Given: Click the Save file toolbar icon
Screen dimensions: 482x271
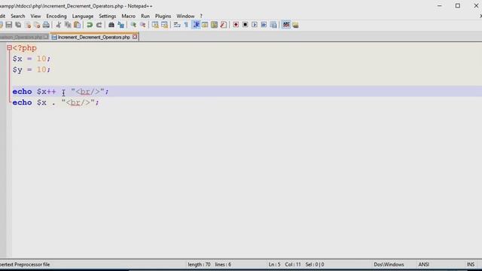Looking at the screenshot, I should coord(9,25).
